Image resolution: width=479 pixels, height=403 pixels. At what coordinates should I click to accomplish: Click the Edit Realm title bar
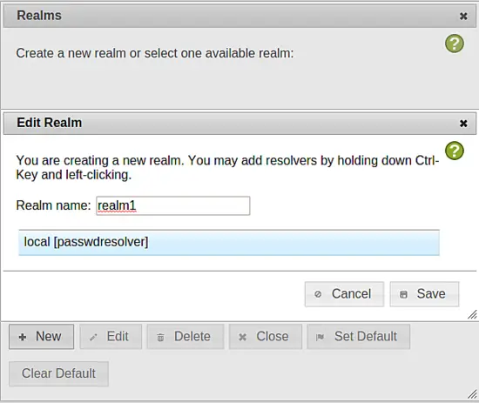click(239, 123)
